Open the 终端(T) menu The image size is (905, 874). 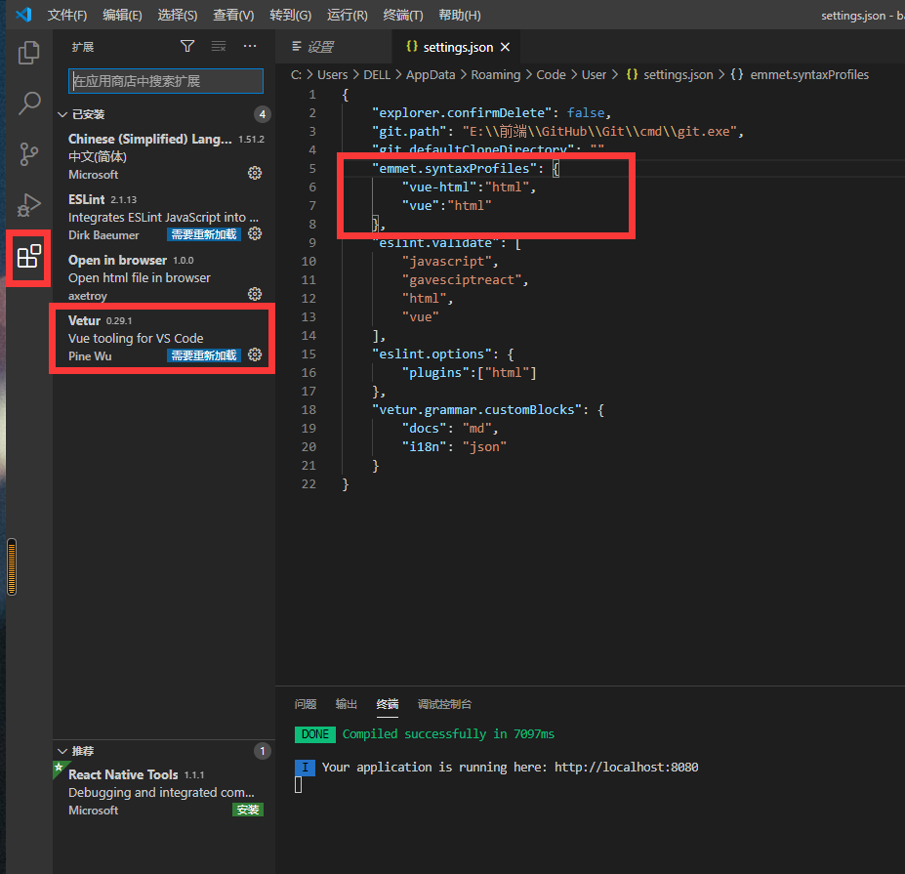403,15
